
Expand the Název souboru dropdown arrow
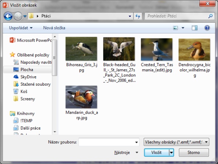click(x=137, y=142)
